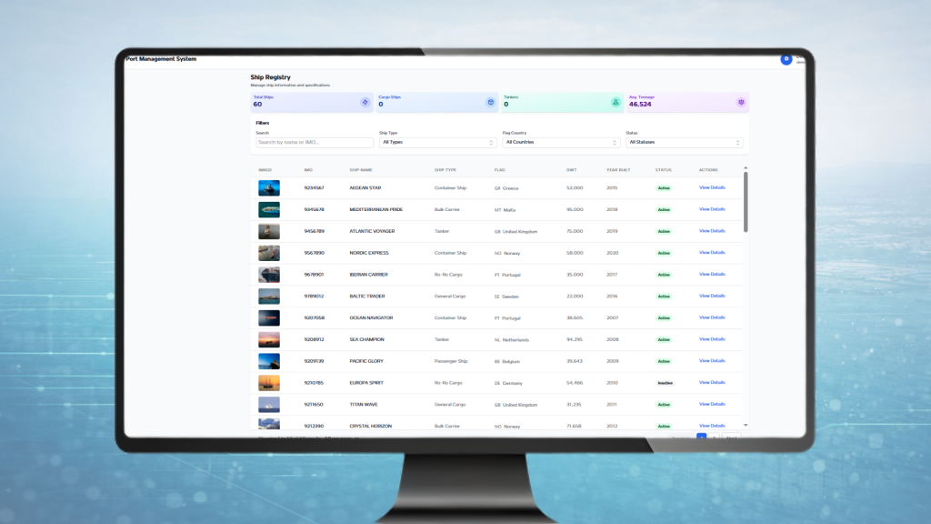This screenshot has width=931, height=524.
Task: View Details for EUROPA SPIRIT
Action: (x=712, y=383)
